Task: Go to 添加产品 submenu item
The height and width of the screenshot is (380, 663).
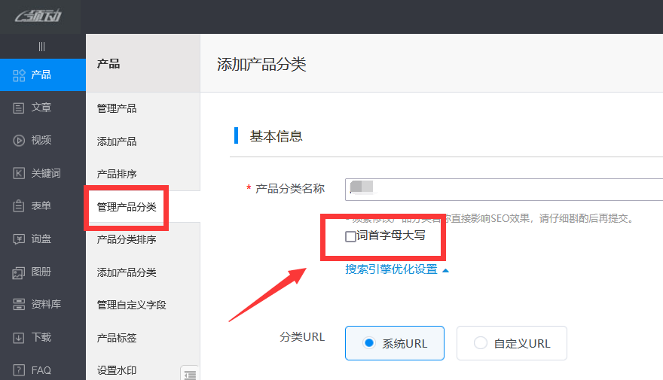Action: [117, 141]
